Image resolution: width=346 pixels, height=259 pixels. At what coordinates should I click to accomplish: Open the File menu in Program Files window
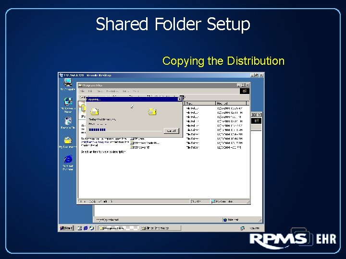click(x=82, y=91)
